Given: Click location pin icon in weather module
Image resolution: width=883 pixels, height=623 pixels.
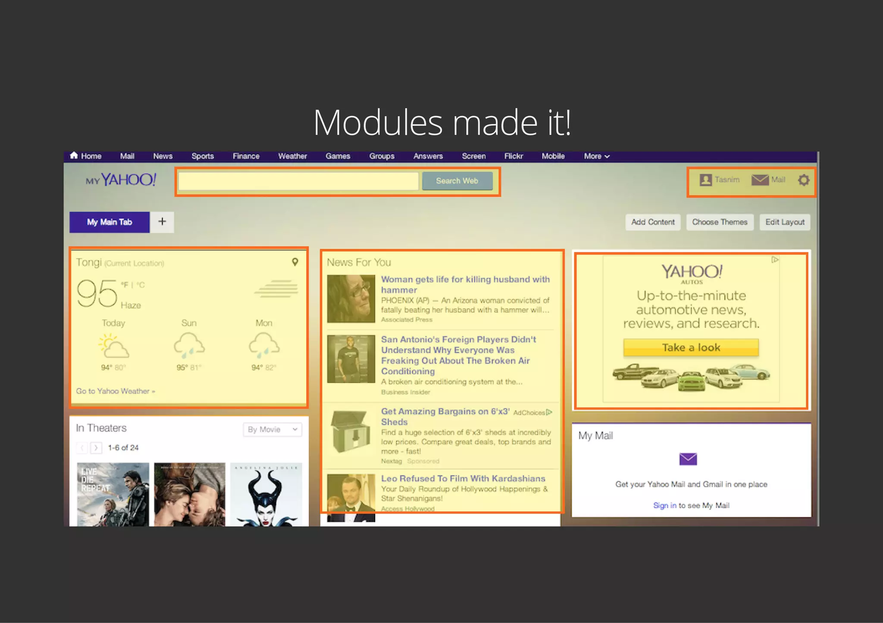Looking at the screenshot, I should click(x=295, y=262).
